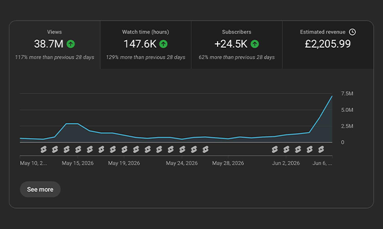Click the 'May 28, 2026' date label
This screenshot has height=229, width=383.
pos(228,163)
